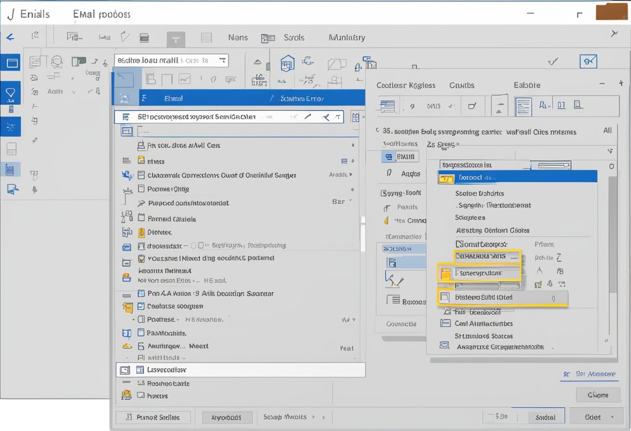
Task: Toggle the checkbox beside "Pcemas Qitige"
Action: [141, 189]
